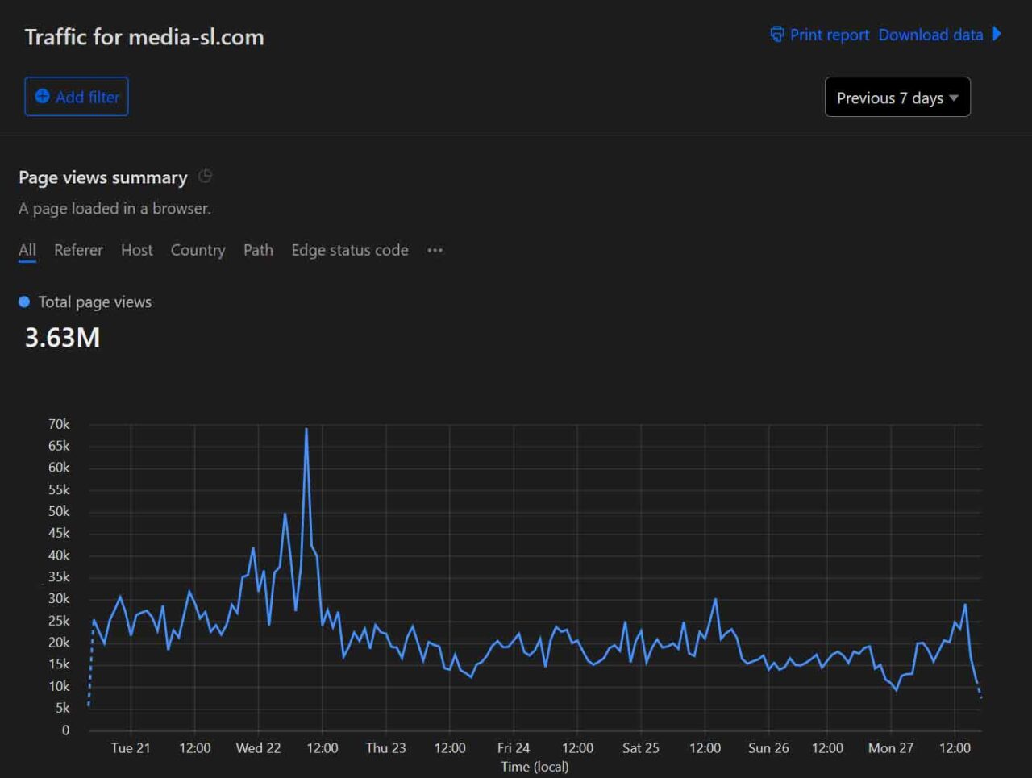Click the plus icon in Add filter
The height and width of the screenshot is (778, 1032).
pos(42,97)
